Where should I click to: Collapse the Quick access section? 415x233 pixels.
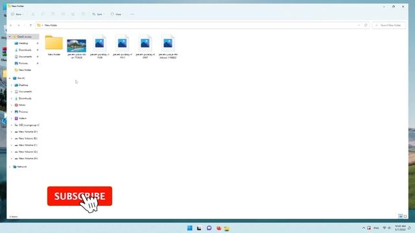[x=10, y=37]
